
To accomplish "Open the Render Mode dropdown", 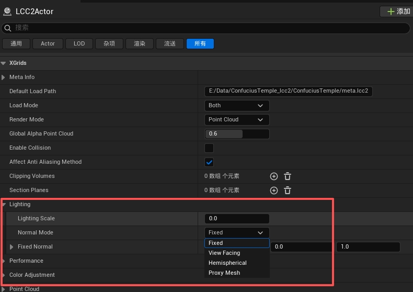I will tap(237, 120).
